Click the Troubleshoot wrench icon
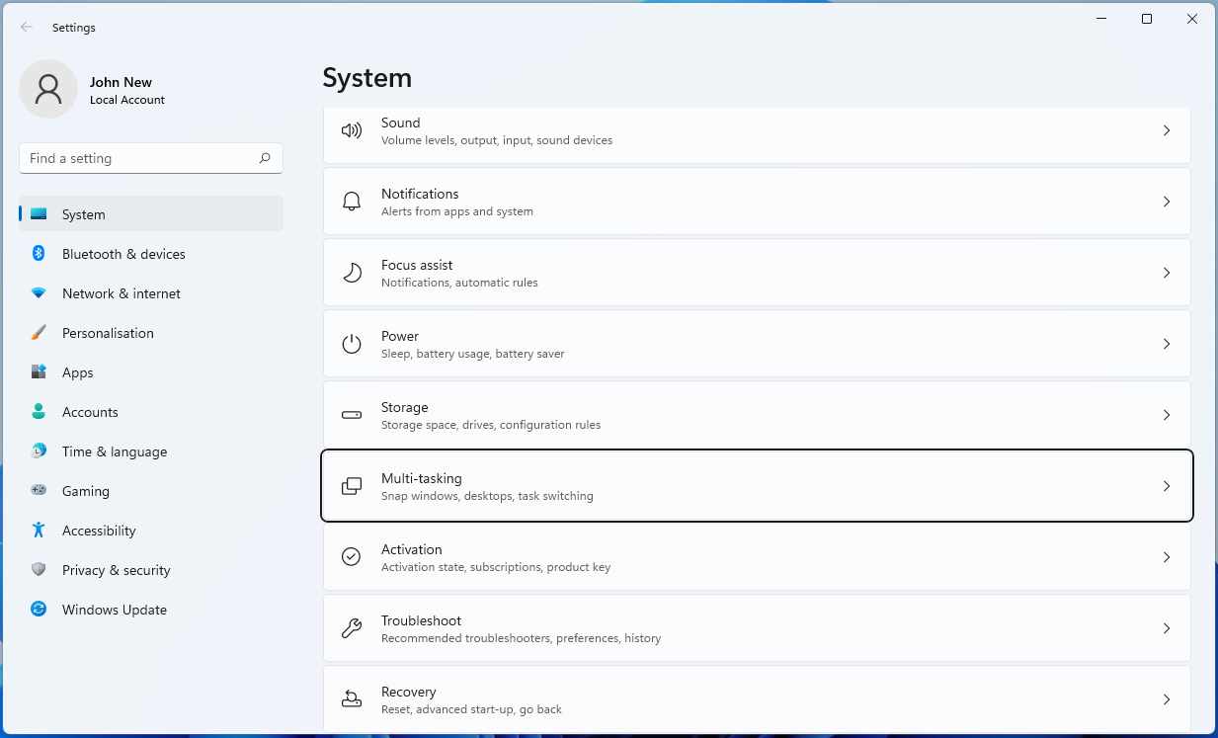The height and width of the screenshot is (738, 1218). click(352, 628)
